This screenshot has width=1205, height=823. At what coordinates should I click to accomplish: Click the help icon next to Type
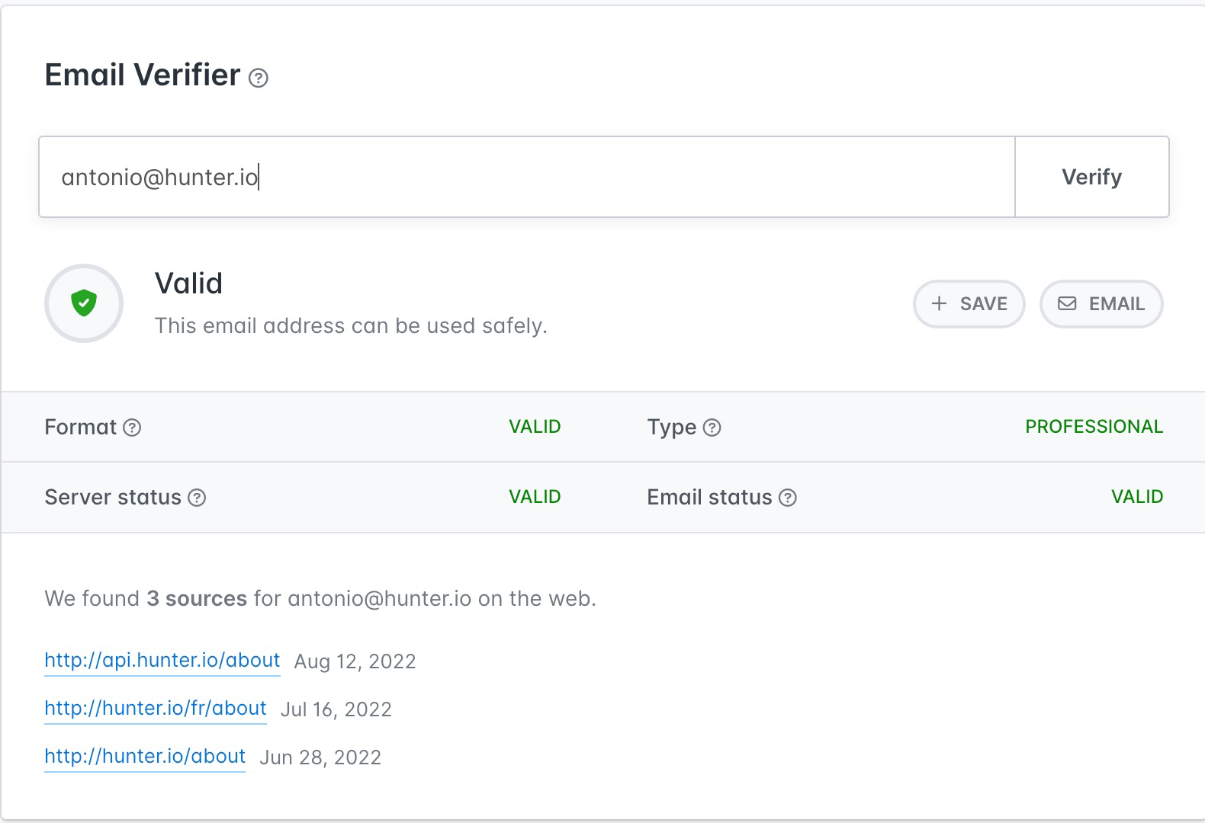click(712, 428)
